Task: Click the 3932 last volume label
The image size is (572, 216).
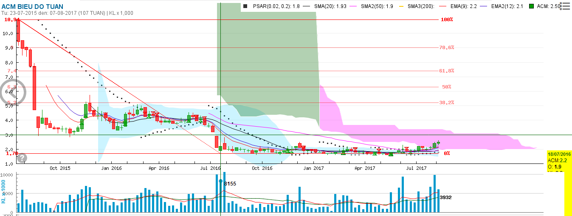Action: [x=445, y=197]
